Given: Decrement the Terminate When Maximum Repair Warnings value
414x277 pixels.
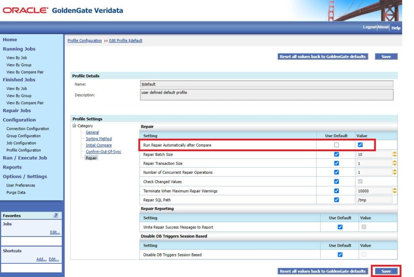Looking at the screenshot, I should (395, 192).
